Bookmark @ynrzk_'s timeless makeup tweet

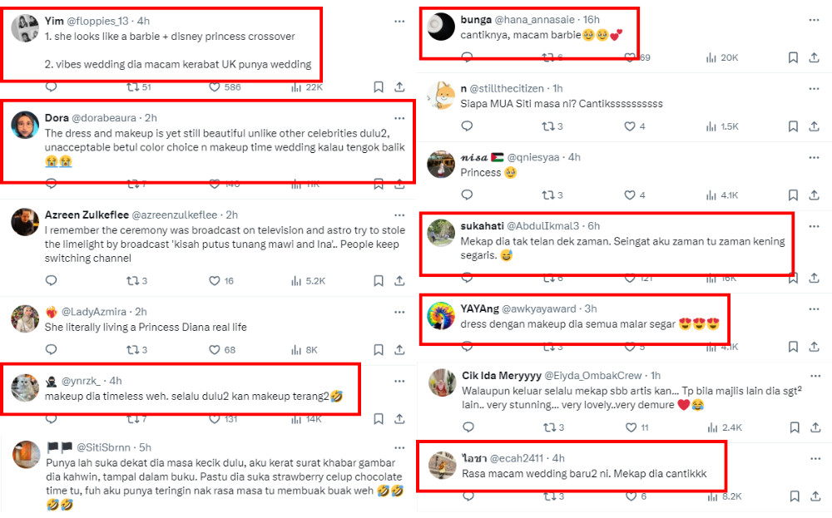pyautogui.click(x=379, y=419)
